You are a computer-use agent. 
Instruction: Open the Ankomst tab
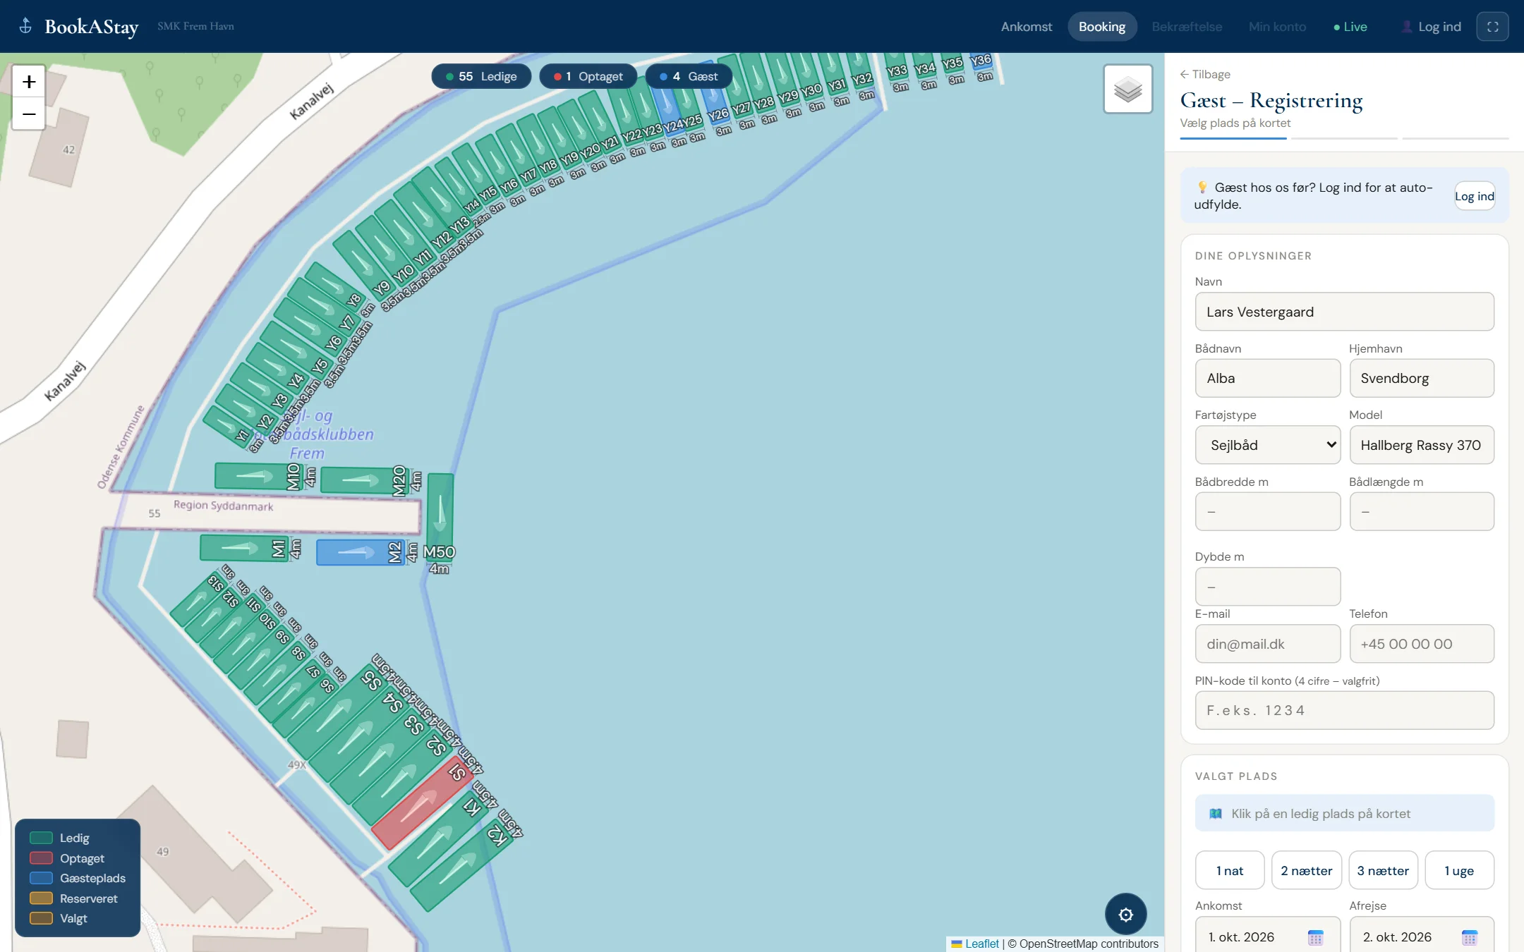[1026, 27]
